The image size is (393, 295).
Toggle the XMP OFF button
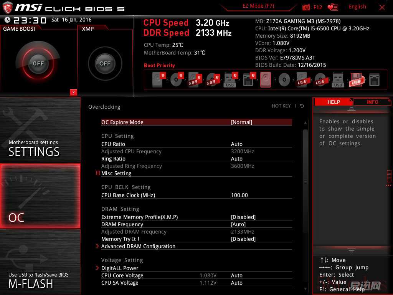pos(105,63)
